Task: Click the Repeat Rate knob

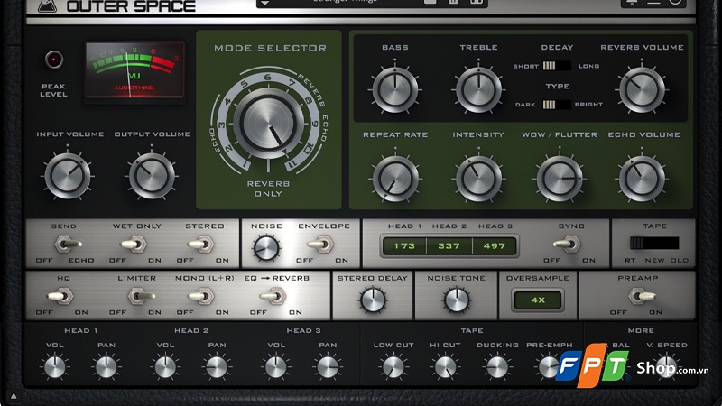Action: tap(395, 179)
